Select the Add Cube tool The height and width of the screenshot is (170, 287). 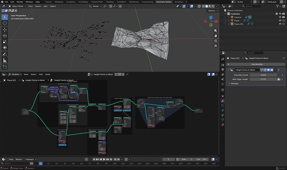pyautogui.click(x=5, y=67)
